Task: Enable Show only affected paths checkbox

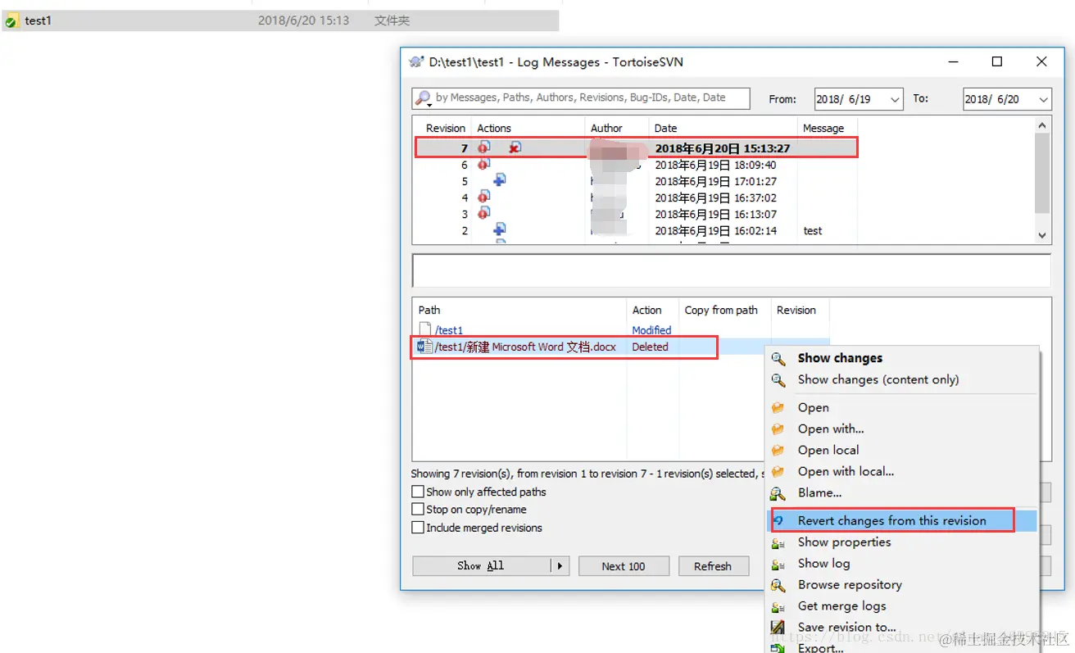Action: click(418, 492)
